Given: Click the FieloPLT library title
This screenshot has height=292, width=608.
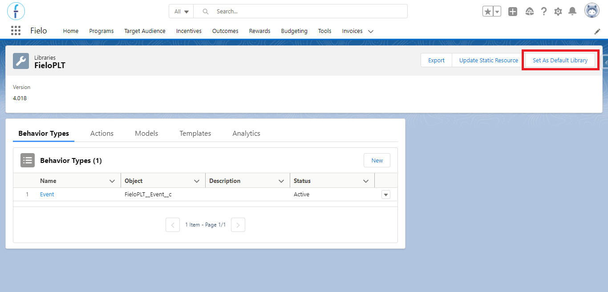Looking at the screenshot, I should (50, 65).
